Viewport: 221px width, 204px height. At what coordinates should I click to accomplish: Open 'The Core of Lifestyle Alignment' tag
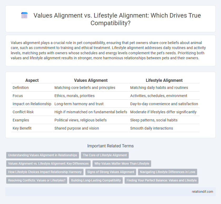click(105, 155)
